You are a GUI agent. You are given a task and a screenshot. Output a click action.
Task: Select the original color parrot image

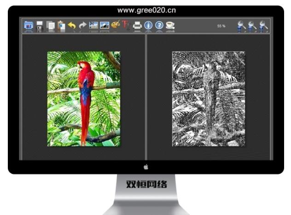(x=83, y=99)
